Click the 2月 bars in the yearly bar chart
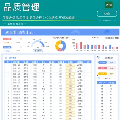This screenshot has height=120, width=120. click(x=81, y=45)
